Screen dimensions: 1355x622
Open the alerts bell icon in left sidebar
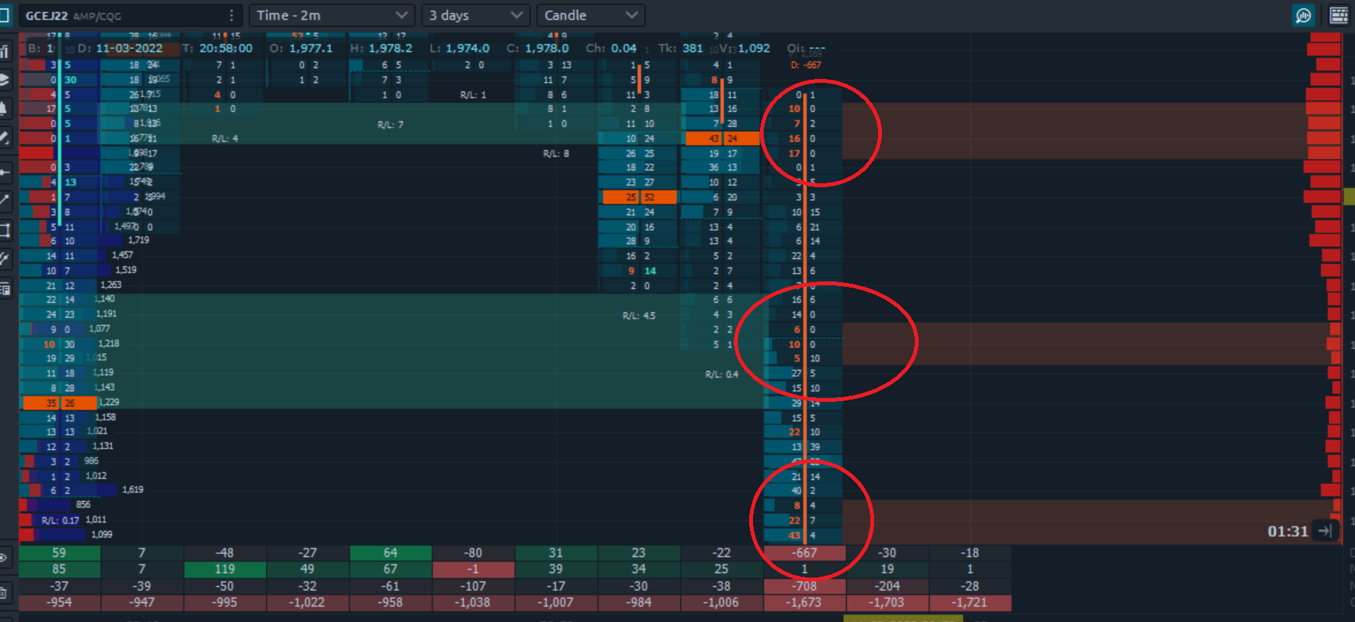coord(5,108)
